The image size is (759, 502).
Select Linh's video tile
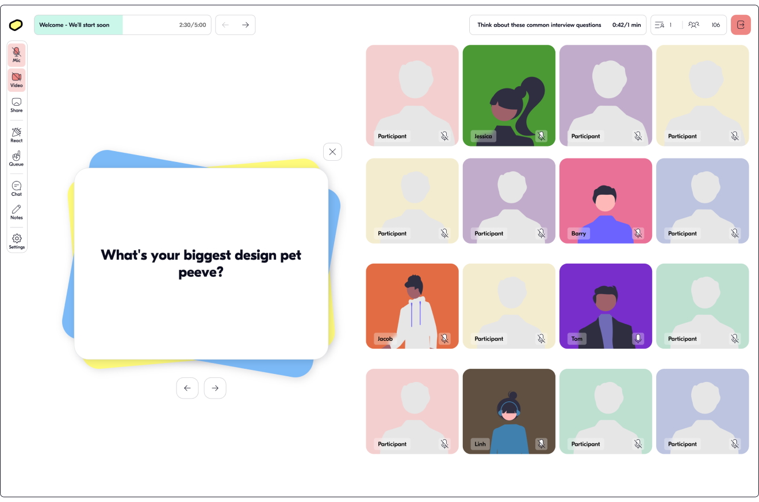(x=509, y=411)
